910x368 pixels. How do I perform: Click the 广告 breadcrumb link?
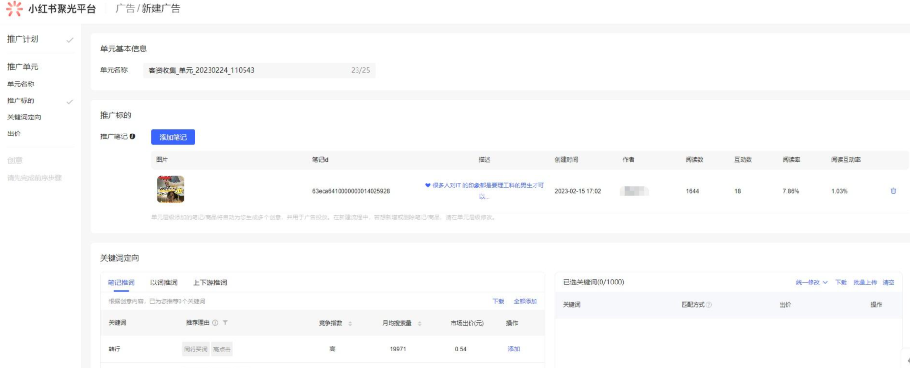125,9
